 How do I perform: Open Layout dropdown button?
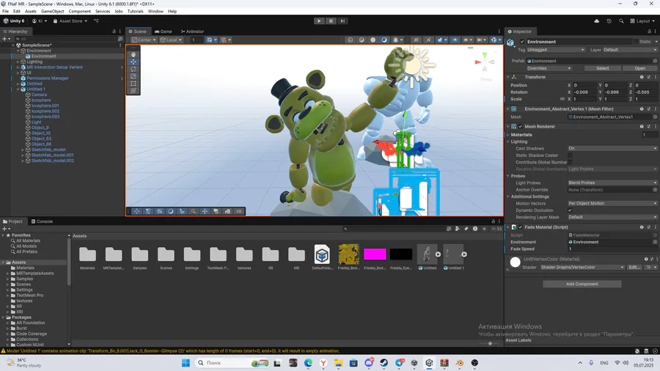pyautogui.click(x=642, y=21)
